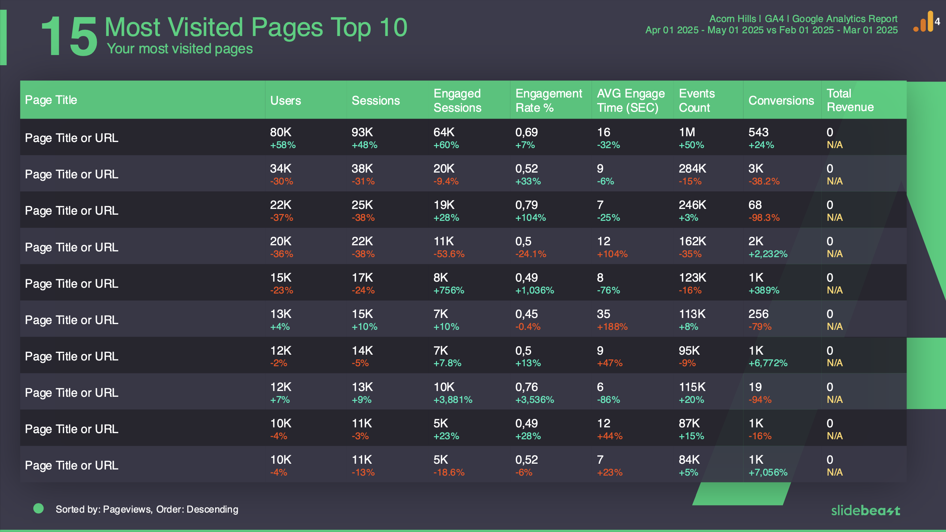Click the orange bar chart icon top-right

point(922,22)
